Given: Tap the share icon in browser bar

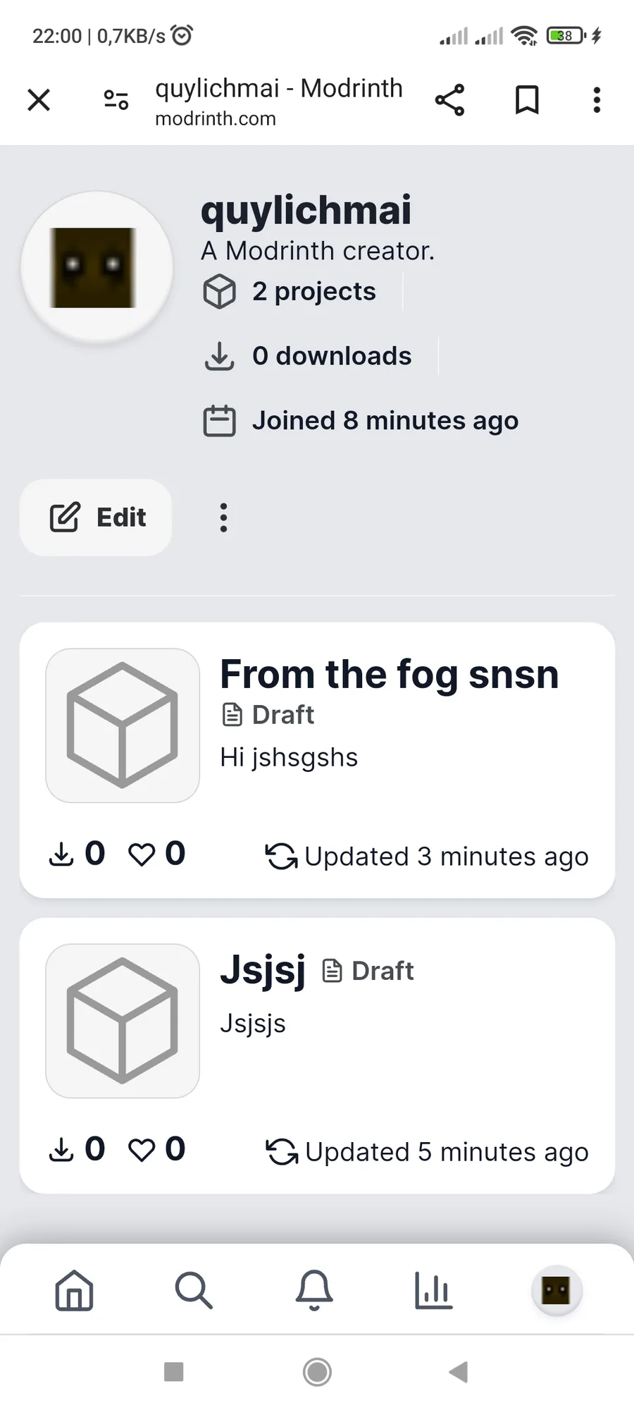Looking at the screenshot, I should 449,99.
